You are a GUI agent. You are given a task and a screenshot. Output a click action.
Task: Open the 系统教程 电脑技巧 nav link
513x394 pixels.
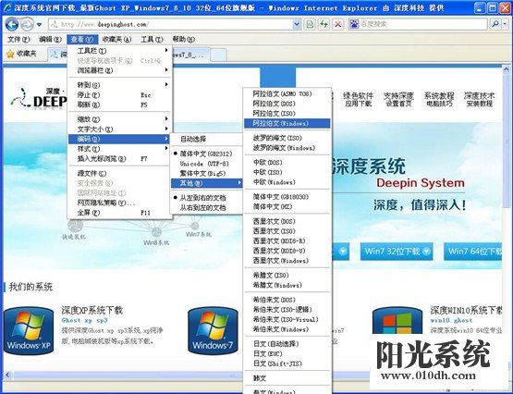point(439,100)
